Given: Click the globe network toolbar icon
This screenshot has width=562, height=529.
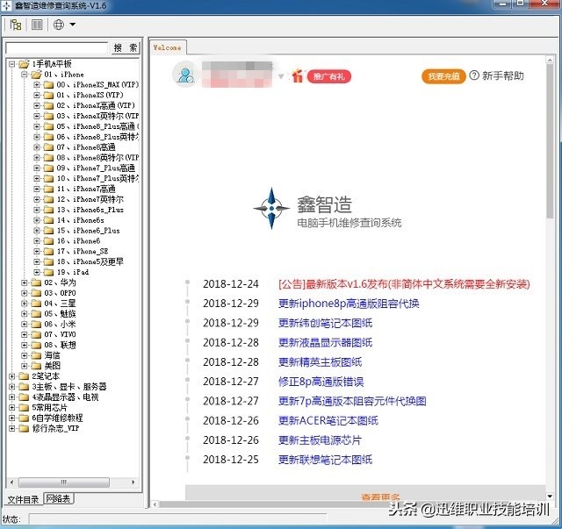Looking at the screenshot, I should [59, 25].
